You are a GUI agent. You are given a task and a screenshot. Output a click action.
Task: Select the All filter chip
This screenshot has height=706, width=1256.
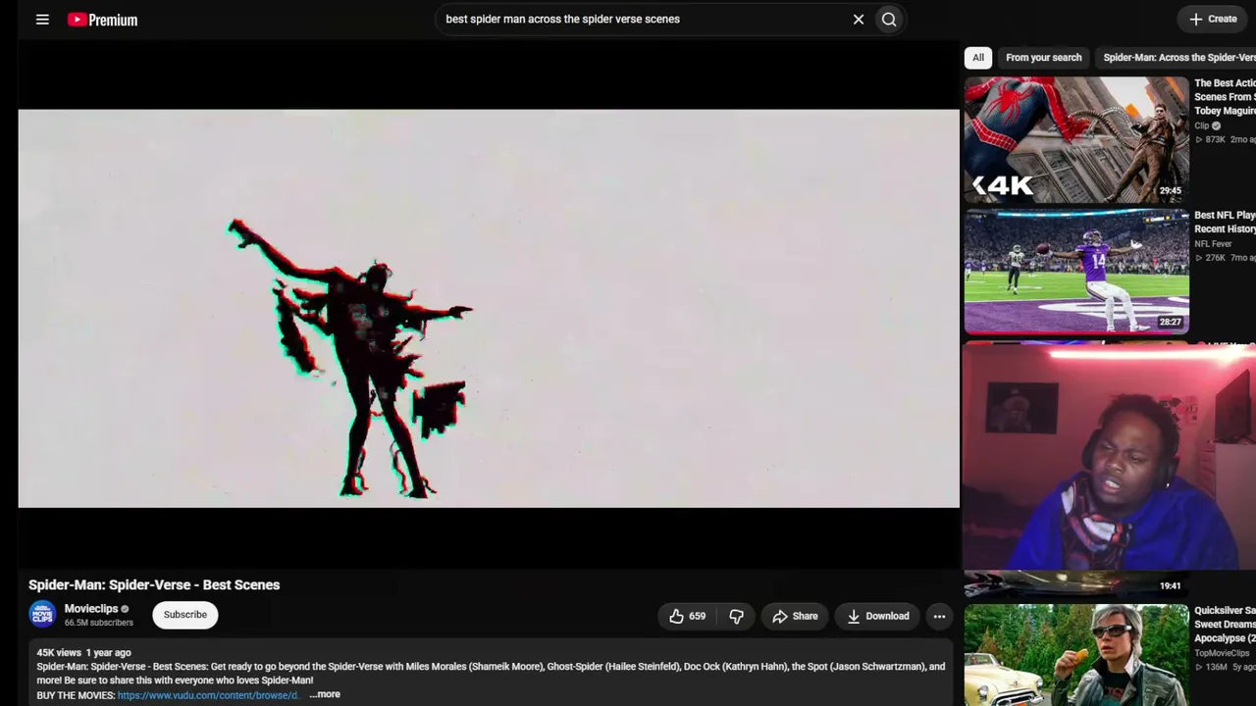pos(978,58)
